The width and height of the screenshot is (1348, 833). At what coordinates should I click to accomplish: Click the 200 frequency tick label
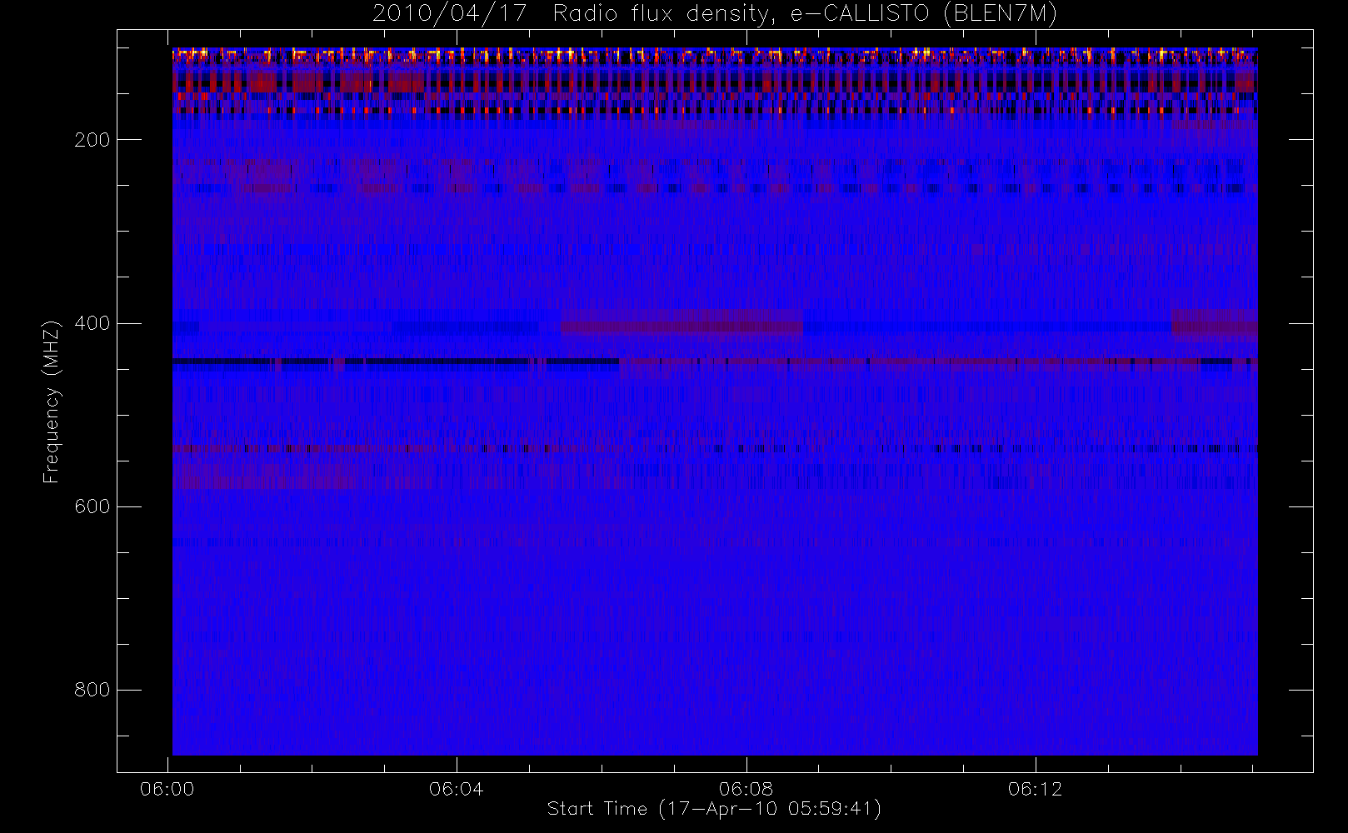pos(92,140)
